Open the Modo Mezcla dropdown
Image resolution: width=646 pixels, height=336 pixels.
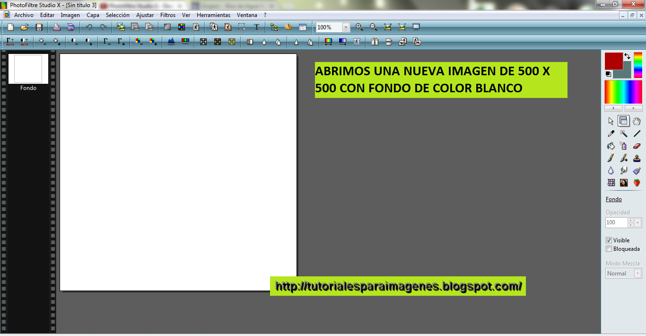[637, 273]
